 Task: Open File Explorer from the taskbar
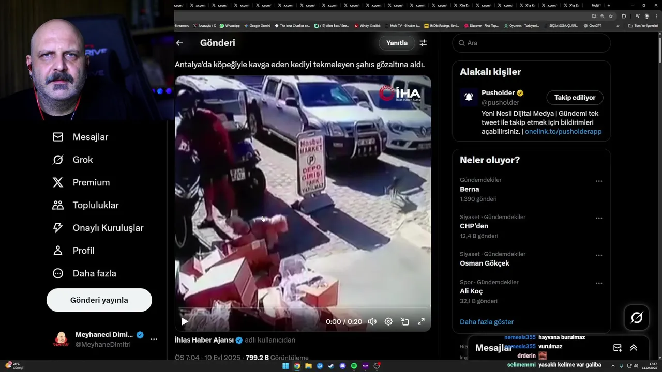click(x=308, y=366)
